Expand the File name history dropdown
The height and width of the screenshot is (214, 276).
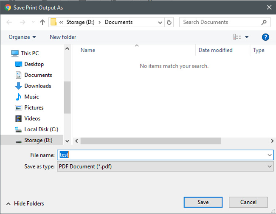pyautogui.click(x=270, y=155)
